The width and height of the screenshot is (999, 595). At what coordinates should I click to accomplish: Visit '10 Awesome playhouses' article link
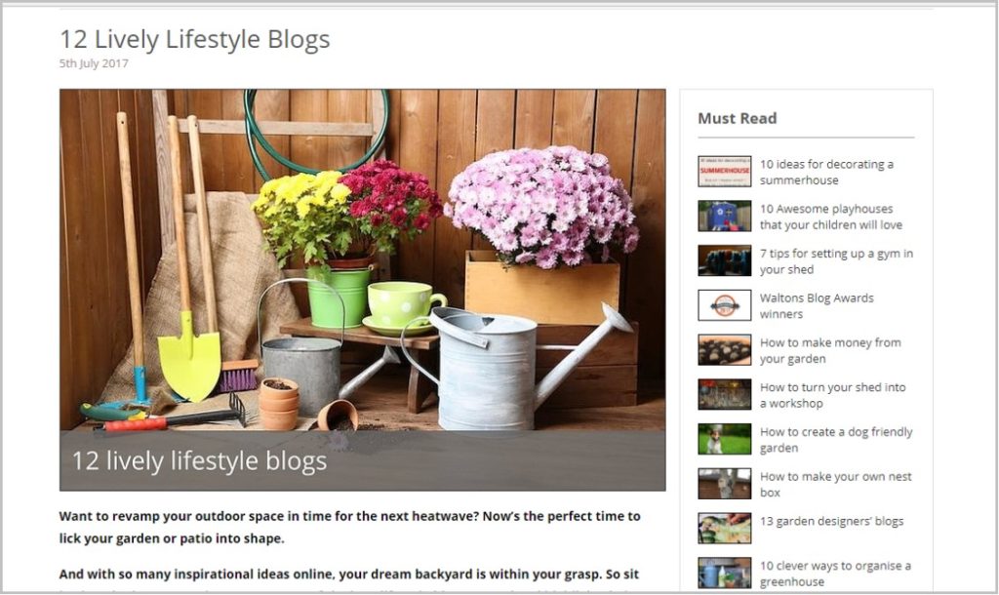(x=831, y=217)
